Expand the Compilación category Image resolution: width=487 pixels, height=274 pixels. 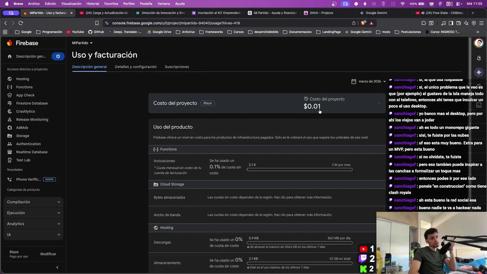[x=33, y=202]
